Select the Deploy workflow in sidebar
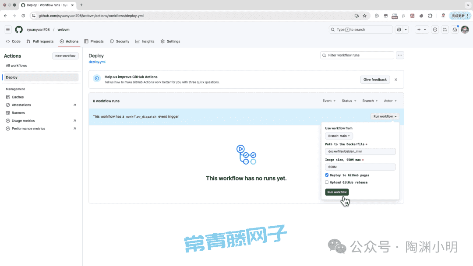This screenshot has height=266, width=473. coord(40,77)
